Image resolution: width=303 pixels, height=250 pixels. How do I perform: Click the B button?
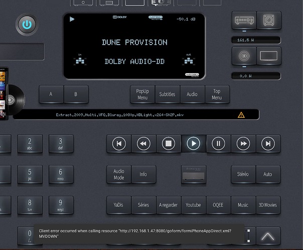(76, 94)
